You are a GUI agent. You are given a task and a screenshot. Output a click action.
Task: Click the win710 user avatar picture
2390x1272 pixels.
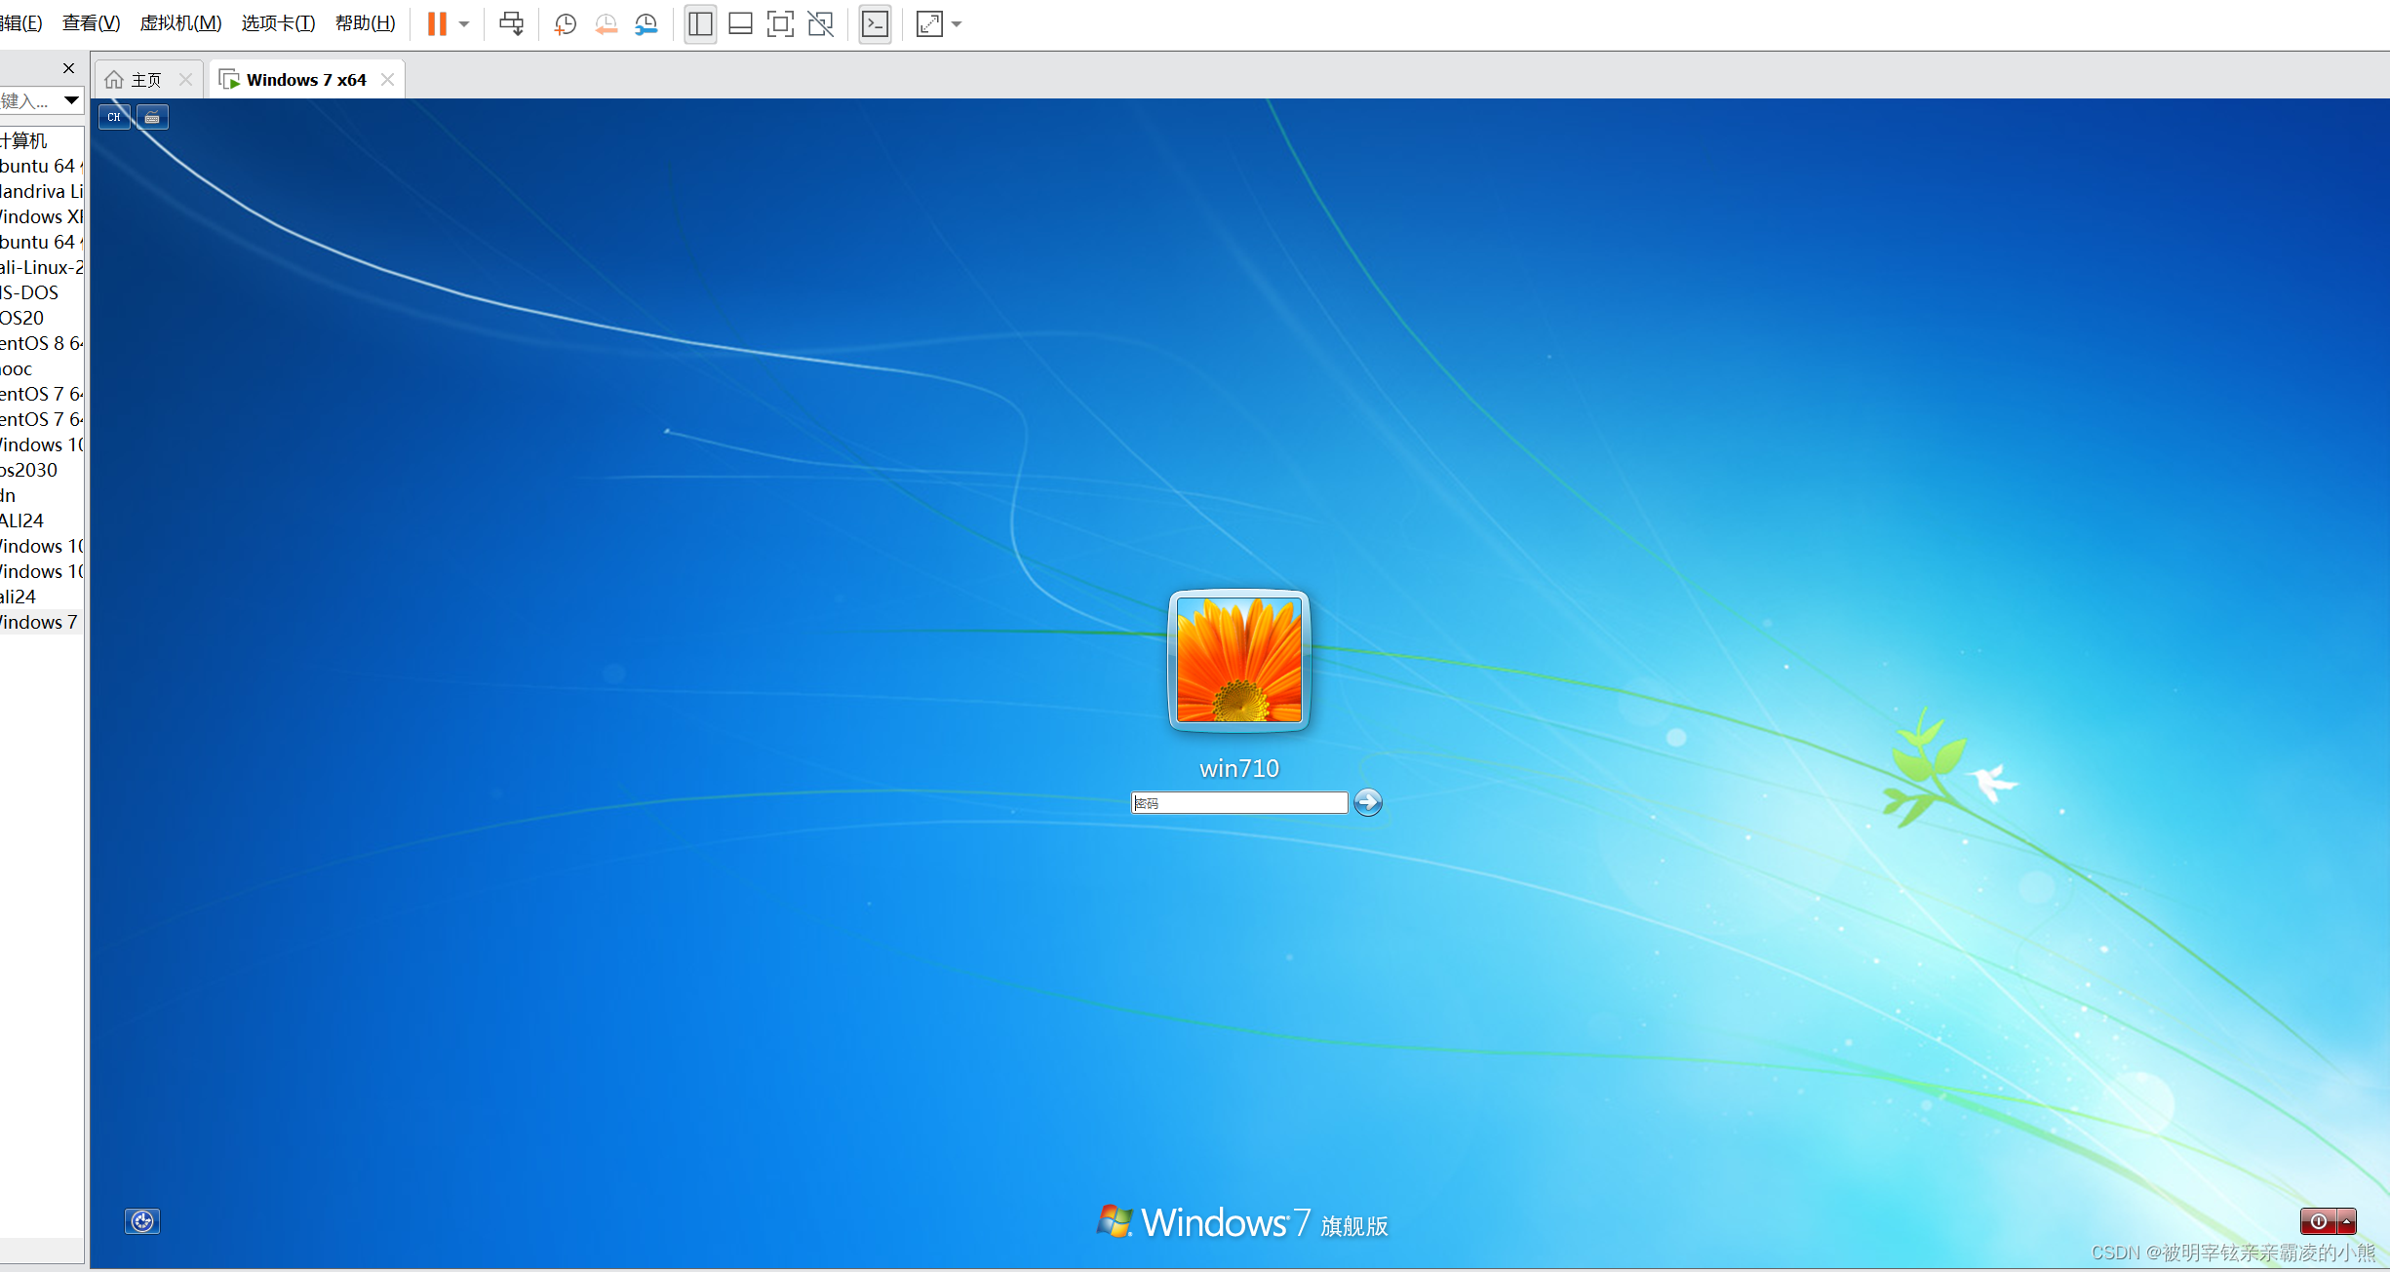tap(1238, 660)
